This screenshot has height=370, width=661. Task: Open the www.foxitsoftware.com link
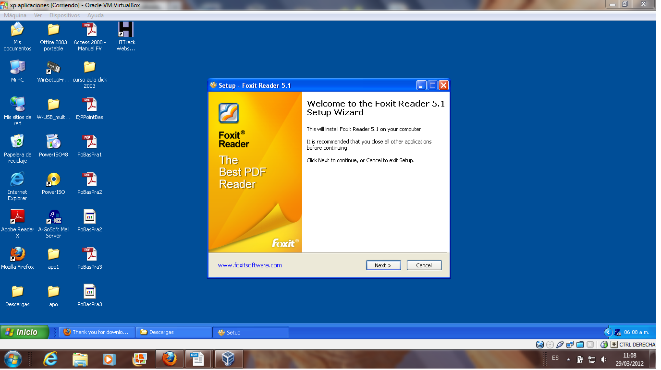point(250,265)
